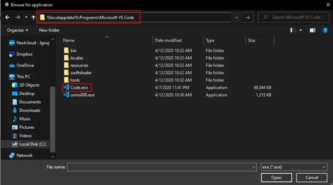Sort by Date modified column header

[168, 40]
